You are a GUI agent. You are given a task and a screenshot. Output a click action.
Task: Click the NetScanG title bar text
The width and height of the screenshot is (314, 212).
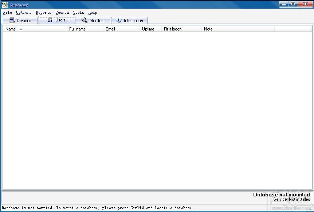[19, 5]
